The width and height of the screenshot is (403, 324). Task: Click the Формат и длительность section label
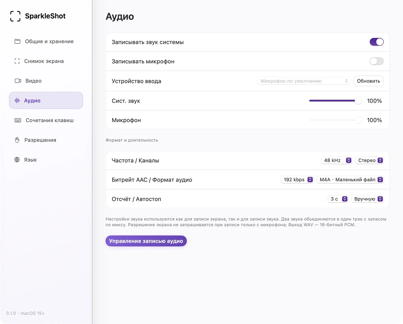(x=132, y=140)
